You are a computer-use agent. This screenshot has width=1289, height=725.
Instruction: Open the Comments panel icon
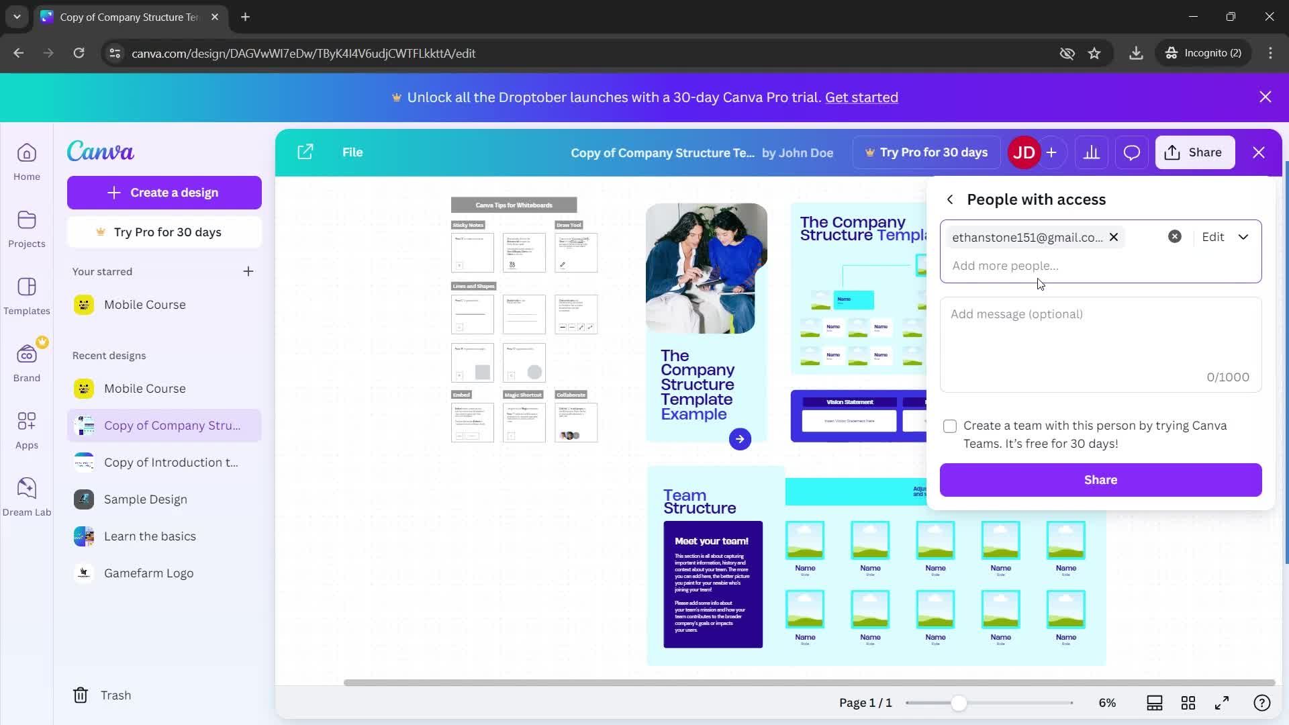click(1134, 152)
